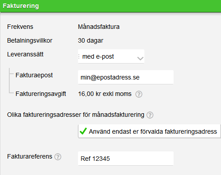Click the Månadsfaktura frequency value
The width and height of the screenshot is (221, 175).
(x=99, y=27)
